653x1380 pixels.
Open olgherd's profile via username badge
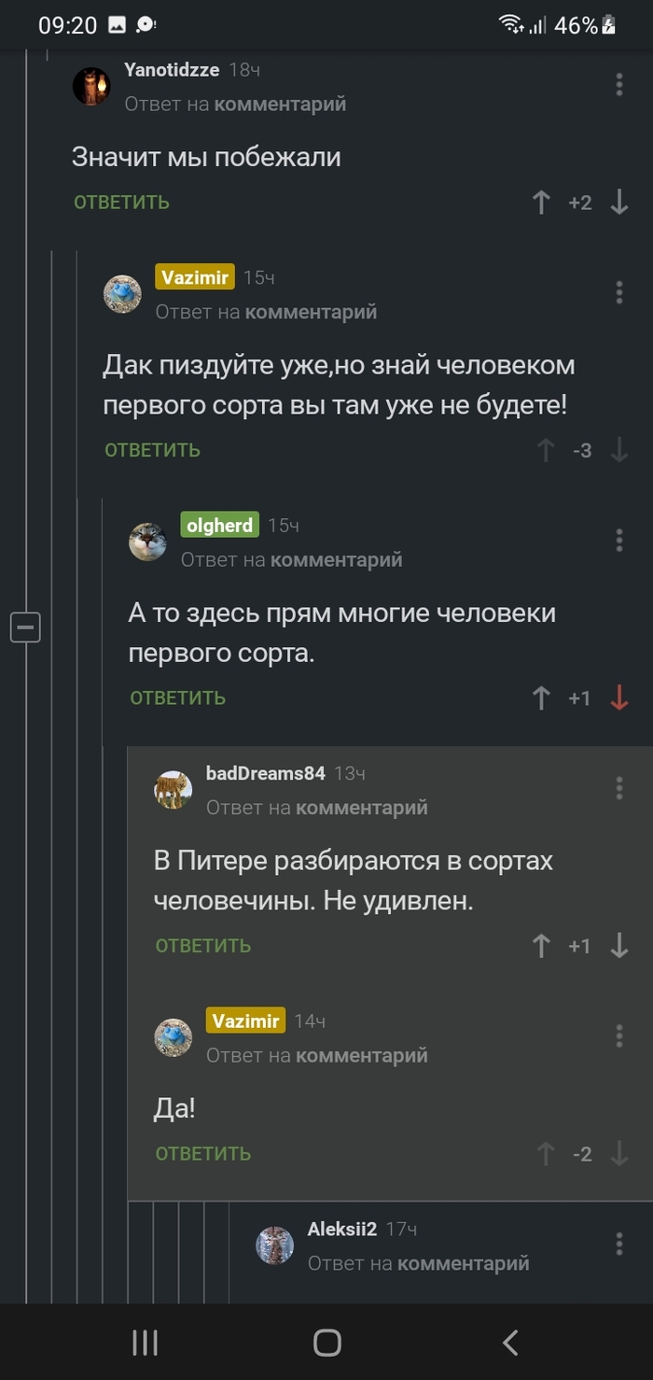coord(220,526)
